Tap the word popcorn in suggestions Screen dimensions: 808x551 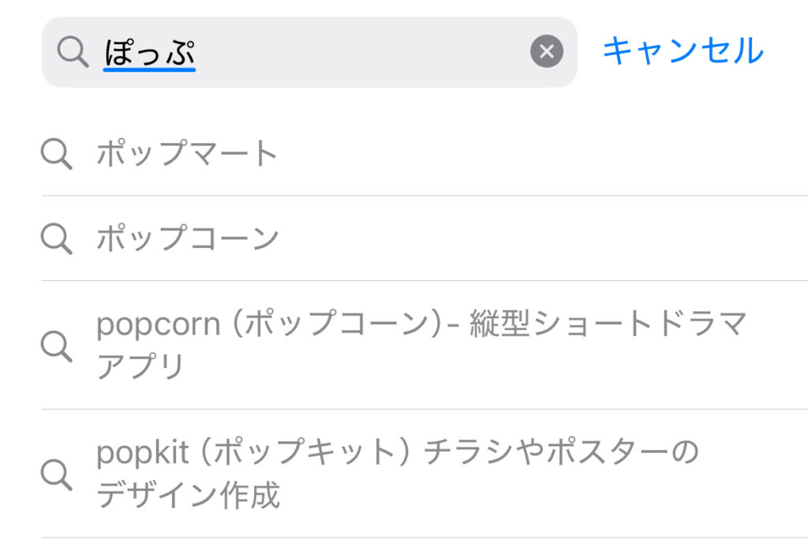[158, 325]
